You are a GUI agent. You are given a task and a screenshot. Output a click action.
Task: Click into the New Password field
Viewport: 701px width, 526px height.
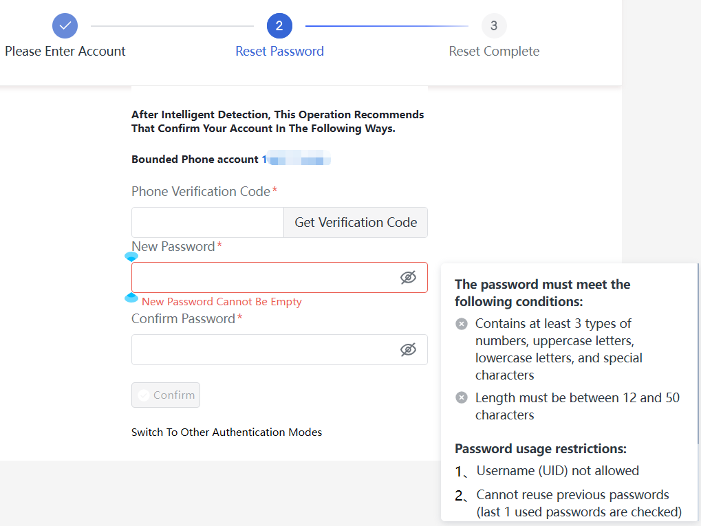261,277
